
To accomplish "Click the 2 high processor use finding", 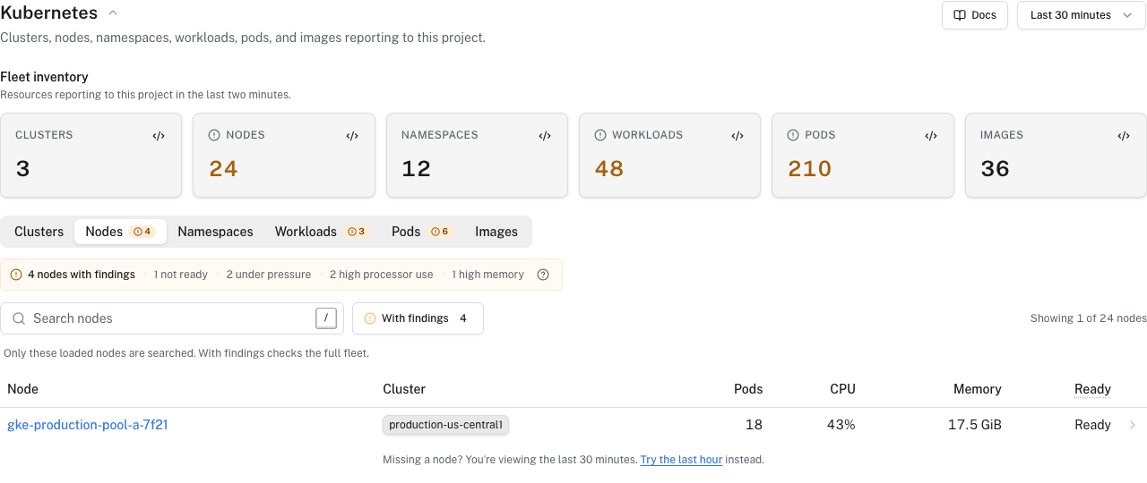I will coord(381,275).
